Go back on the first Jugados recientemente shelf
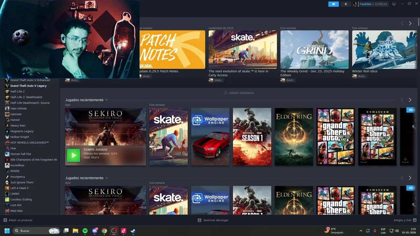 [x=402, y=100]
